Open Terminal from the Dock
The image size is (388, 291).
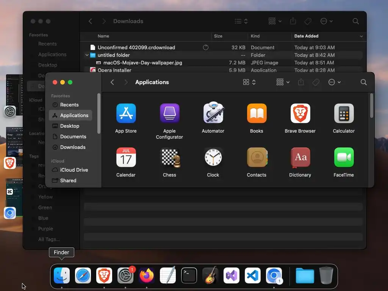tap(189, 275)
